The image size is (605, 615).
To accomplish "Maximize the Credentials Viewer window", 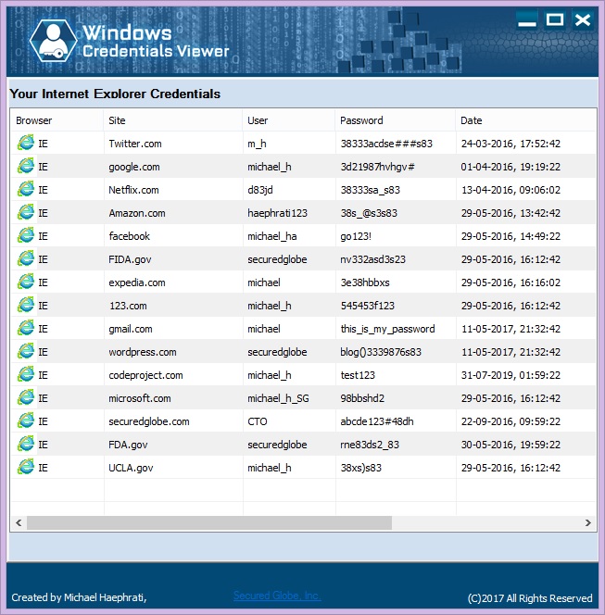I will click(x=555, y=19).
